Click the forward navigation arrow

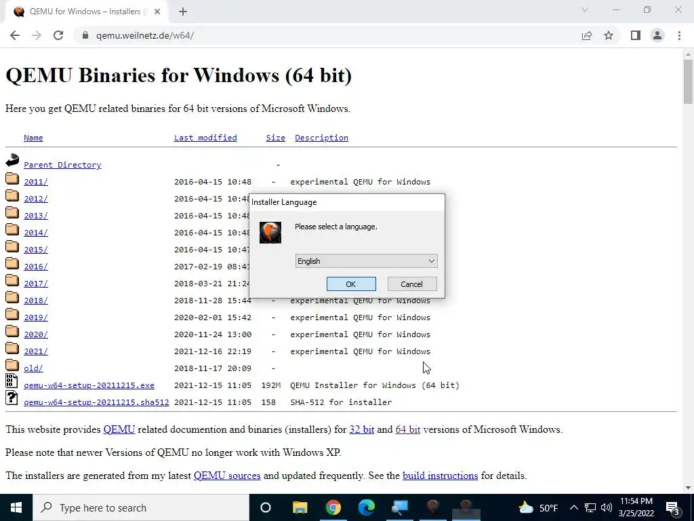37,35
